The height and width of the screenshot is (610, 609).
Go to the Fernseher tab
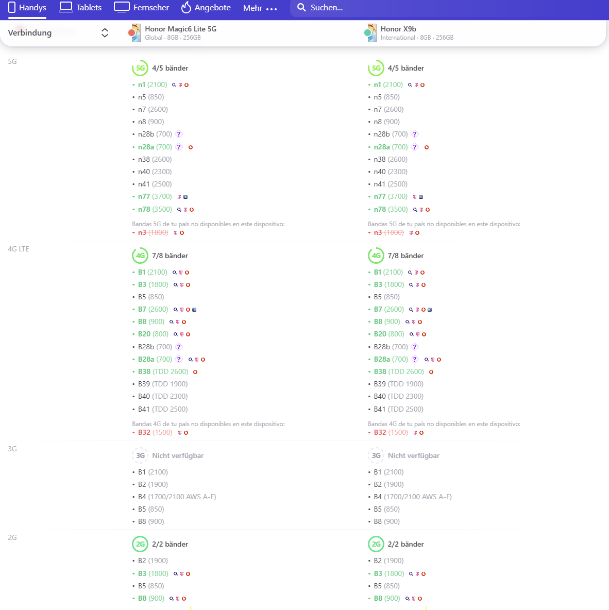pyautogui.click(x=142, y=7)
